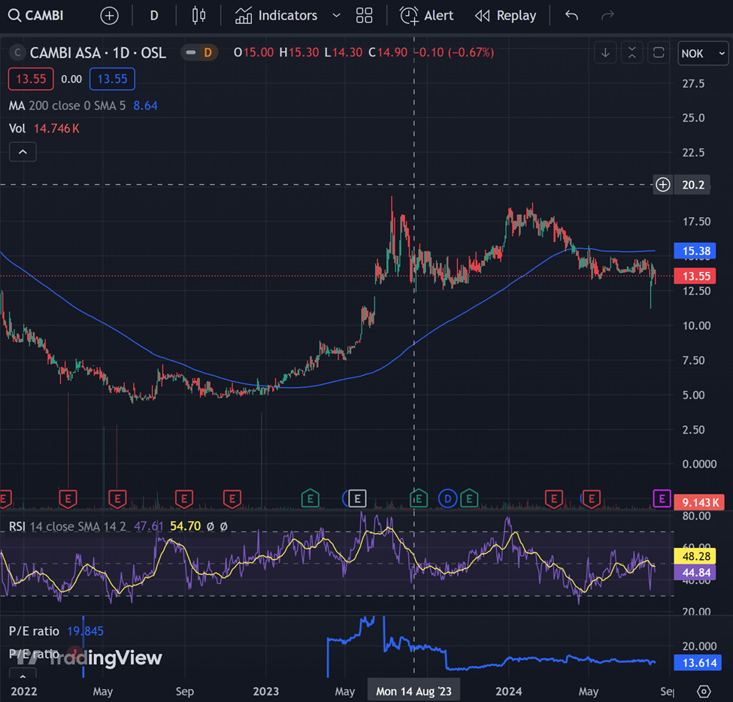Add a symbol with the compare plus icon
Viewport: 733px width, 702px height.
[x=109, y=16]
